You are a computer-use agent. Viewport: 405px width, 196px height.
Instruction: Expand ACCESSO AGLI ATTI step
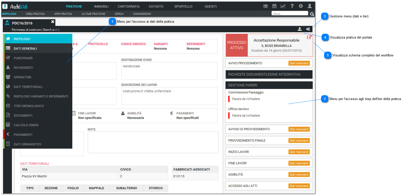(x=269, y=186)
